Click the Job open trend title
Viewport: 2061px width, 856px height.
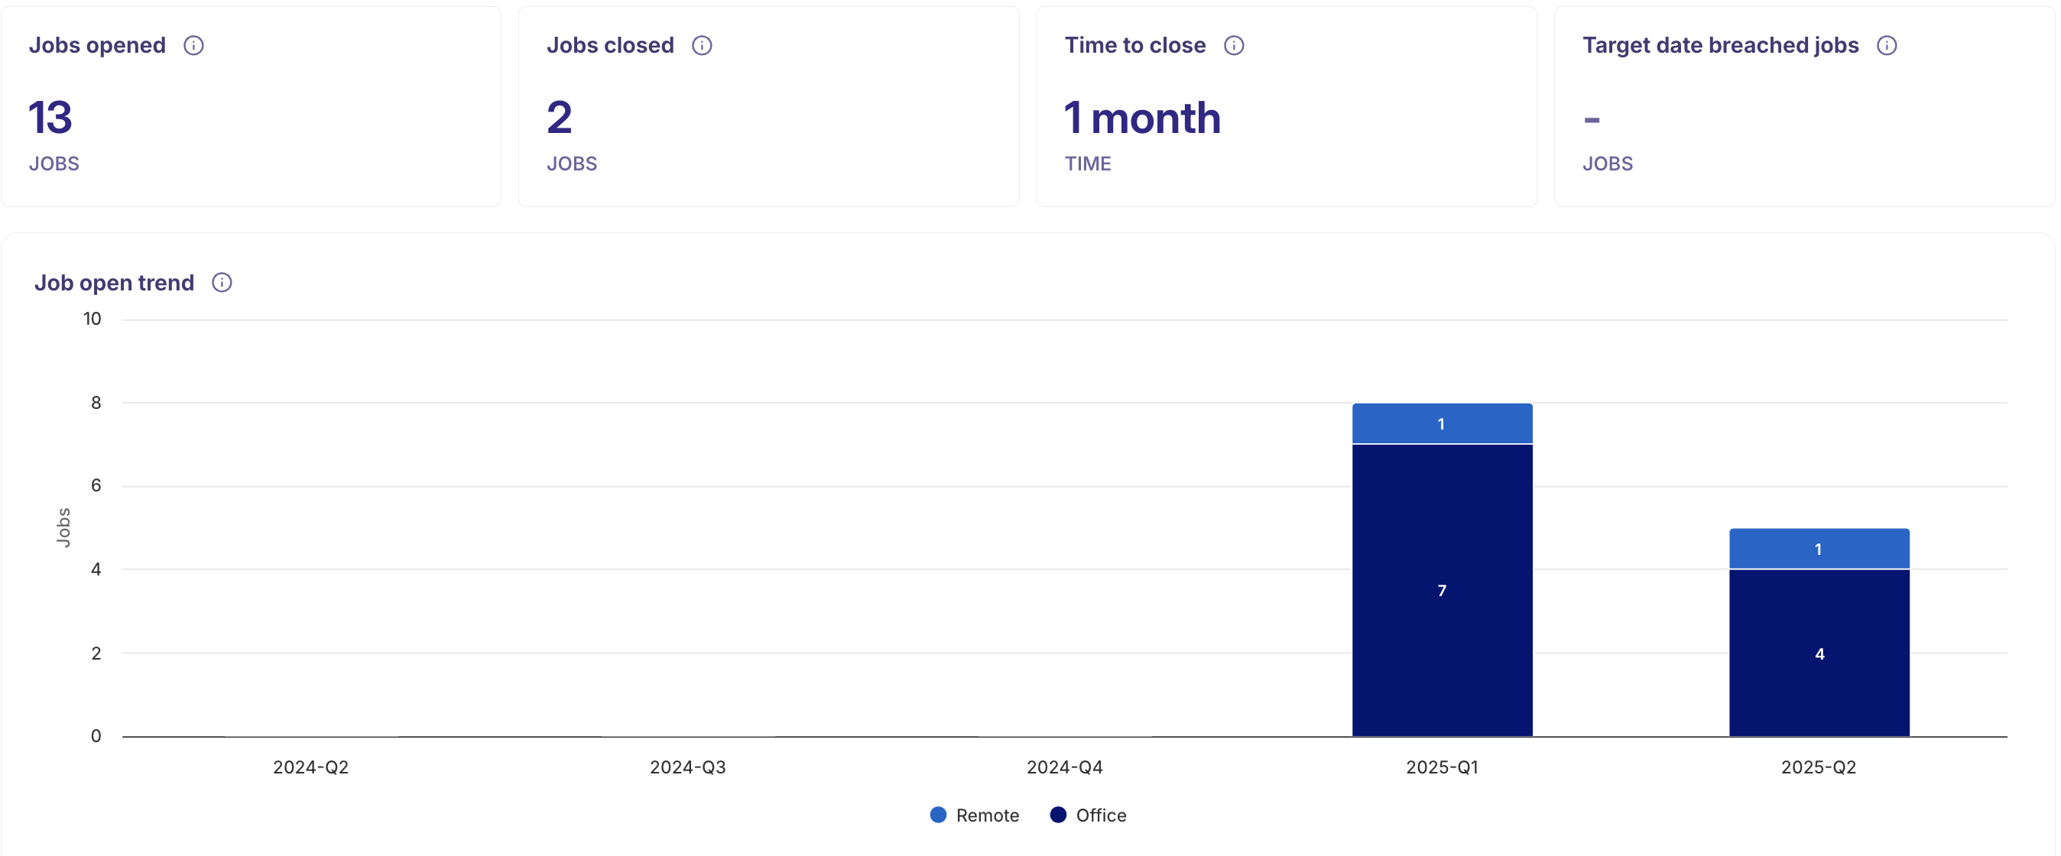click(115, 282)
